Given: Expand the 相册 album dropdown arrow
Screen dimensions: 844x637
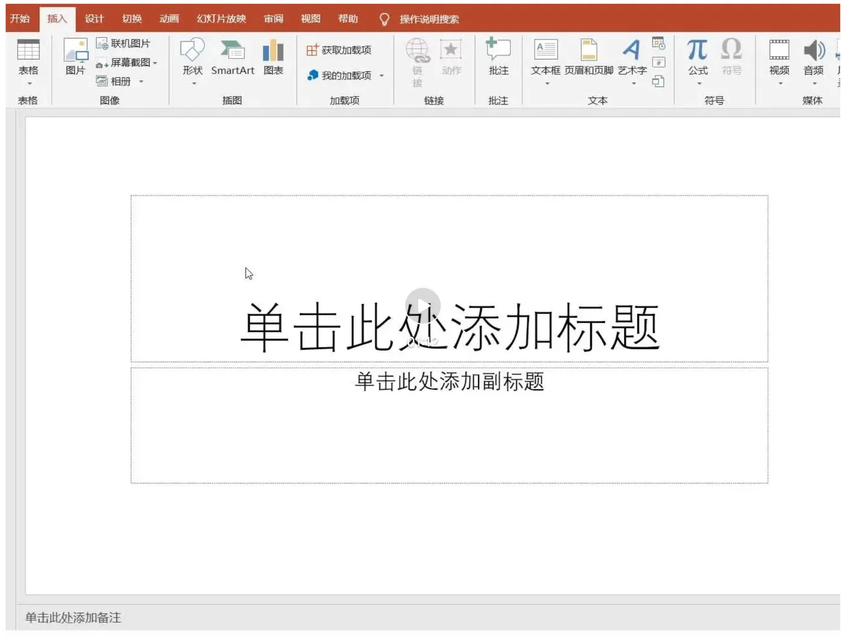Looking at the screenshot, I should 142,81.
